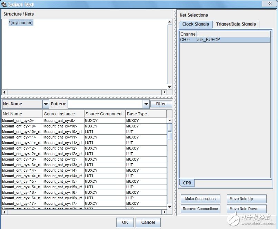
Task: Click the Move Nets Up button
Action: pyautogui.click(x=246, y=199)
